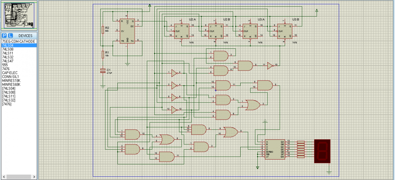Image resolution: width=395 pixels, height=180 pixels.
Task: Select the U3:A flip-flop
Action: [x=250, y=31]
